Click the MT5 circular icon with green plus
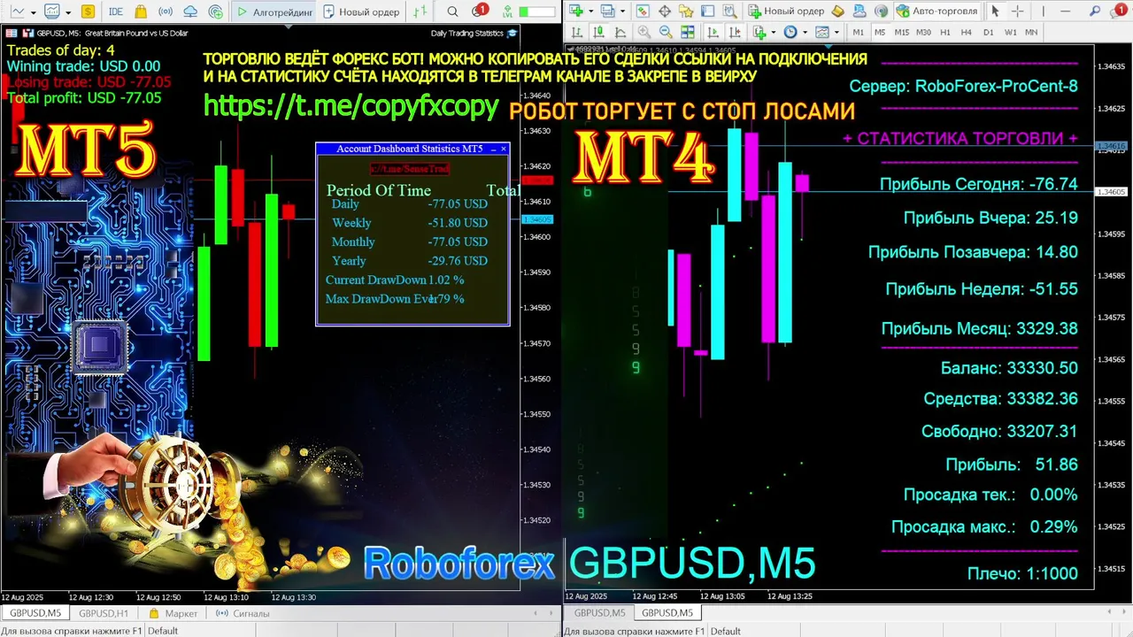This screenshot has height=637, width=1133. tap(216, 12)
